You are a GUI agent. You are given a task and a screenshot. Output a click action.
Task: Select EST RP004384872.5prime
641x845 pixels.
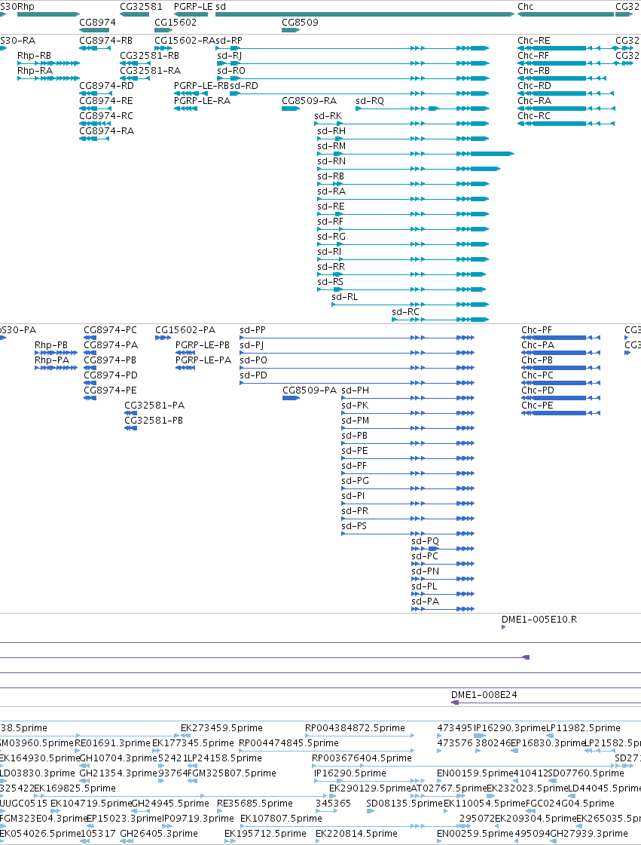[x=355, y=728]
